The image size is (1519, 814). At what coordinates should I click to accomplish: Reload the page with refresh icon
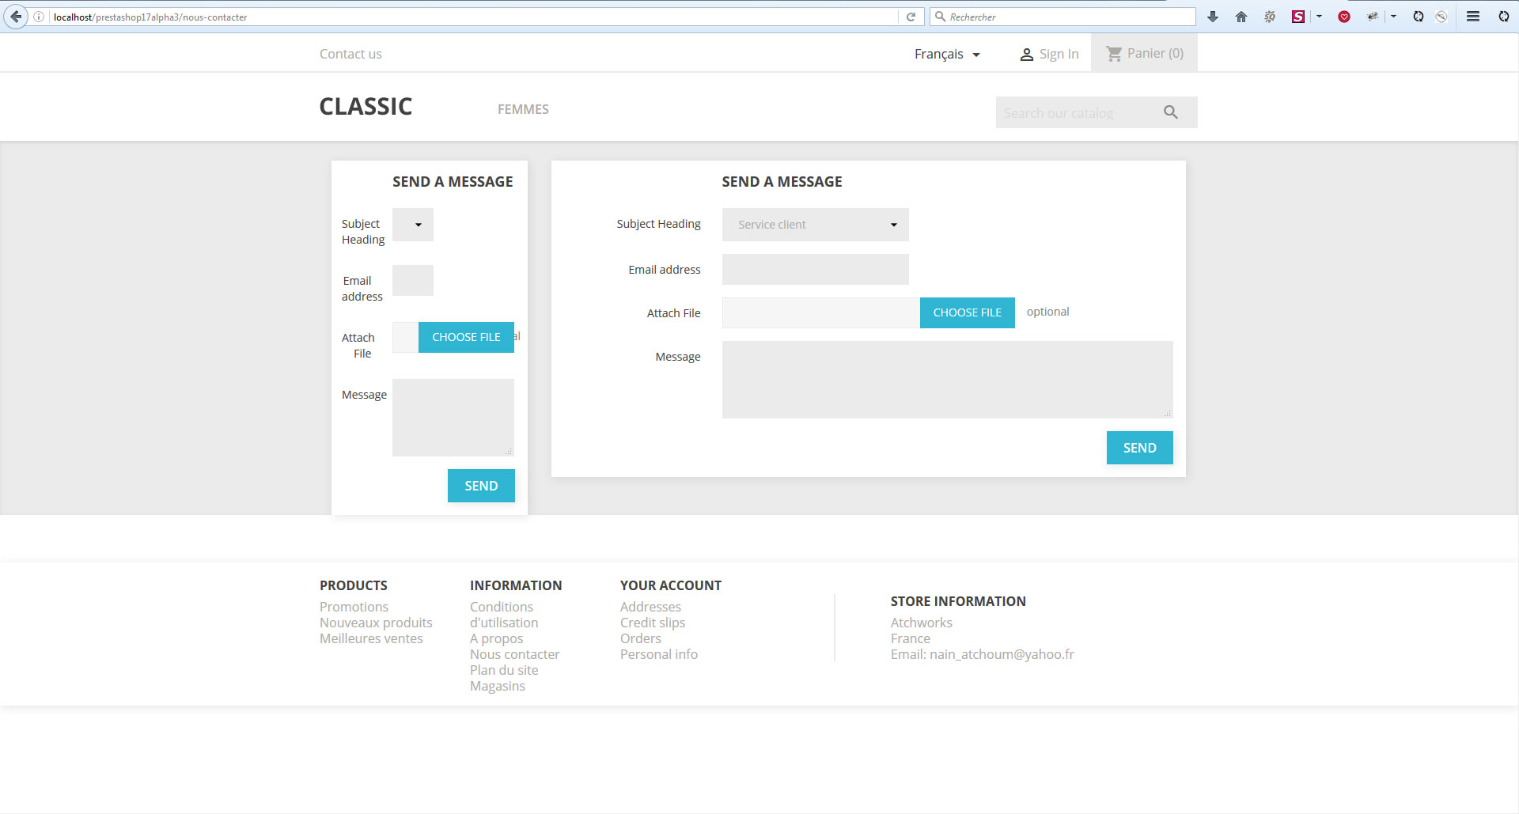[911, 17]
